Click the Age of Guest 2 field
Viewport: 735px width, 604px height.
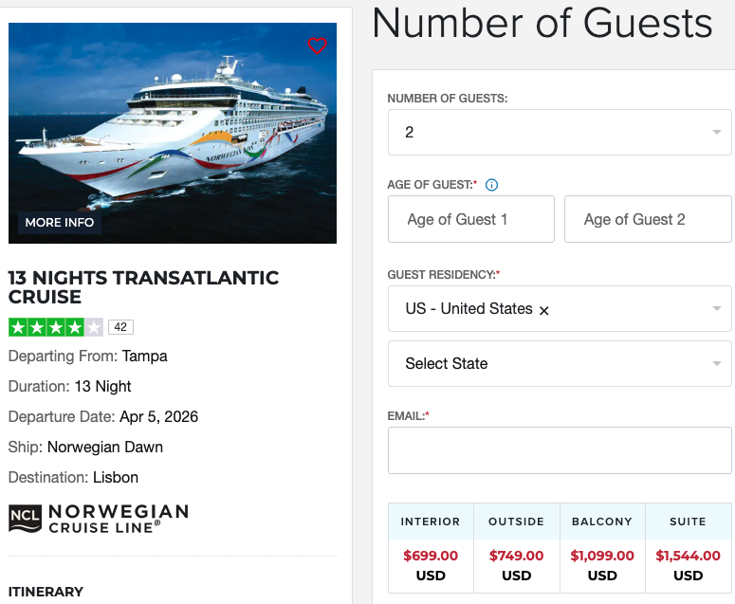647,220
